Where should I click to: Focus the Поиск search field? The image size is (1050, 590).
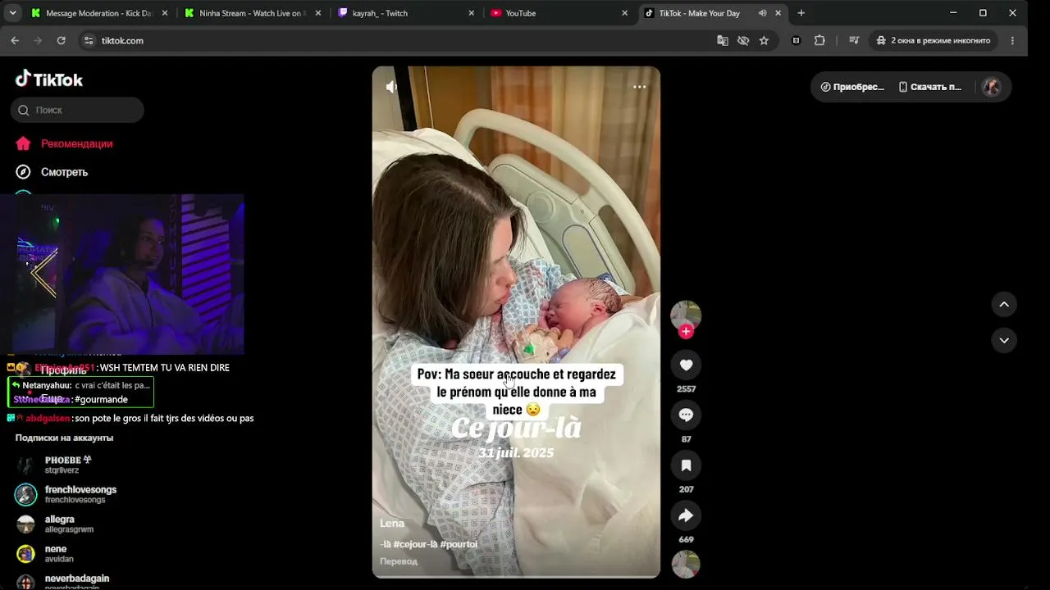tap(77, 110)
